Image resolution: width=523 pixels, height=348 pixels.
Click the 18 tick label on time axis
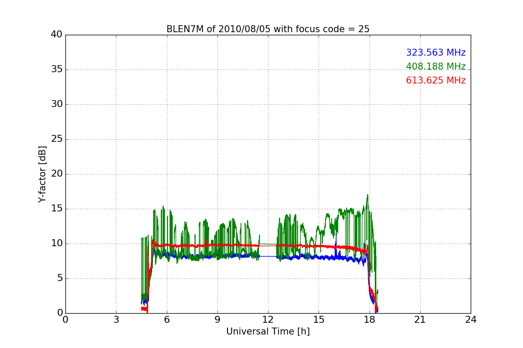tap(369, 320)
